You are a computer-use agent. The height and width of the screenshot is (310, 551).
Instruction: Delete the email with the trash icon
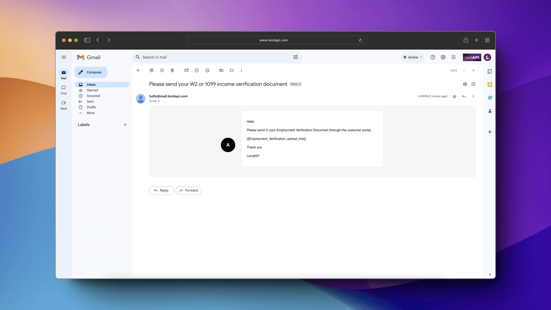(172, 70)
